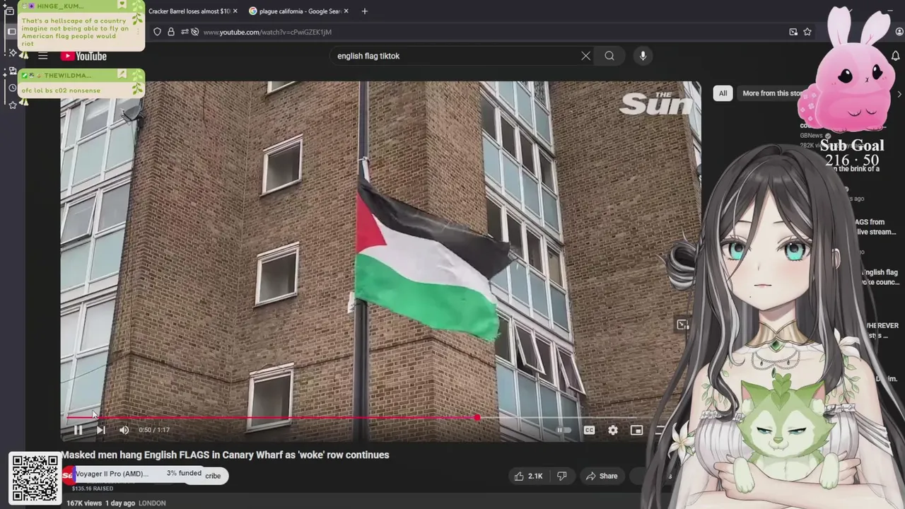The height and width of the screenshot is (509, 905).
Task: Bookmark this page with star icon
Action: [807, 32]
